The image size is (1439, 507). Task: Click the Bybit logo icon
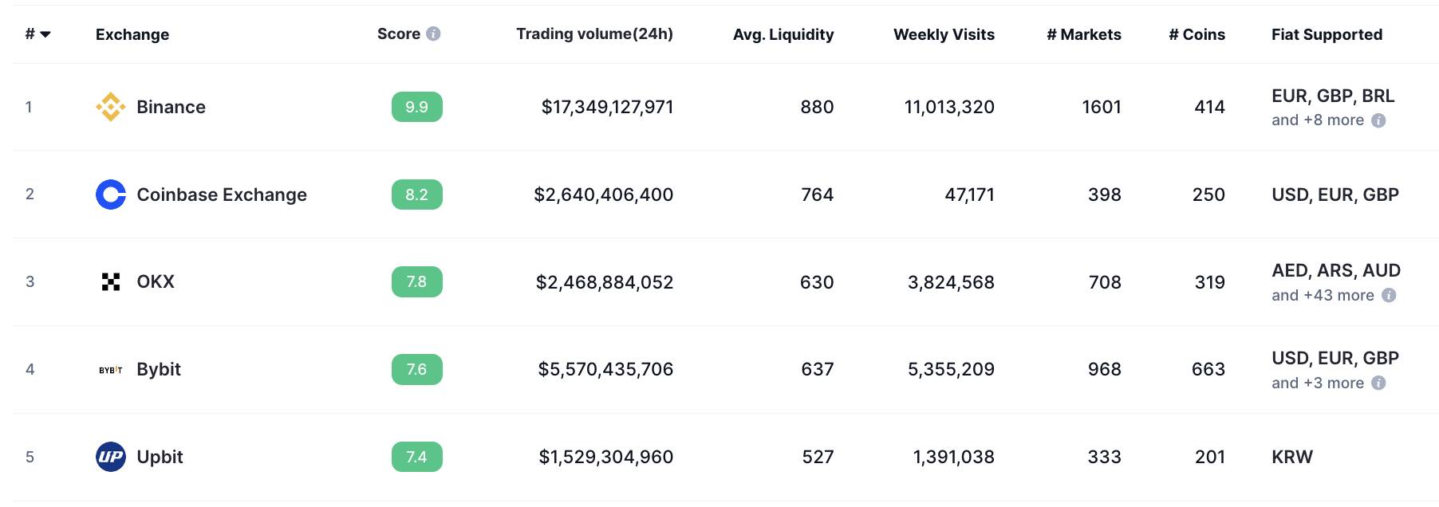tap(111, 370)
